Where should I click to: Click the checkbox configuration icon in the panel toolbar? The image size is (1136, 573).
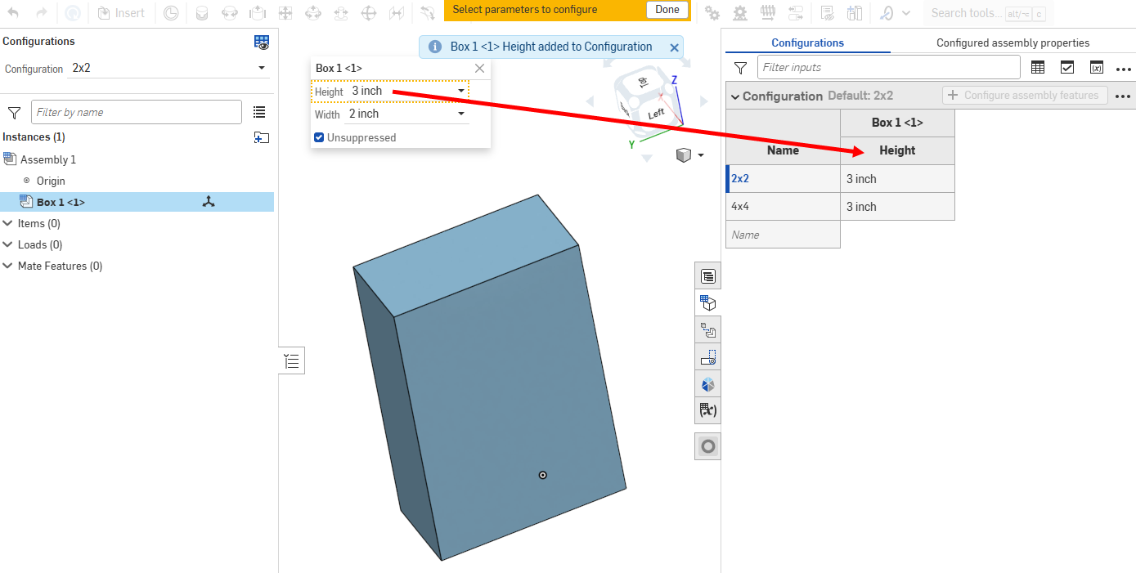[x=1067, y=67]
